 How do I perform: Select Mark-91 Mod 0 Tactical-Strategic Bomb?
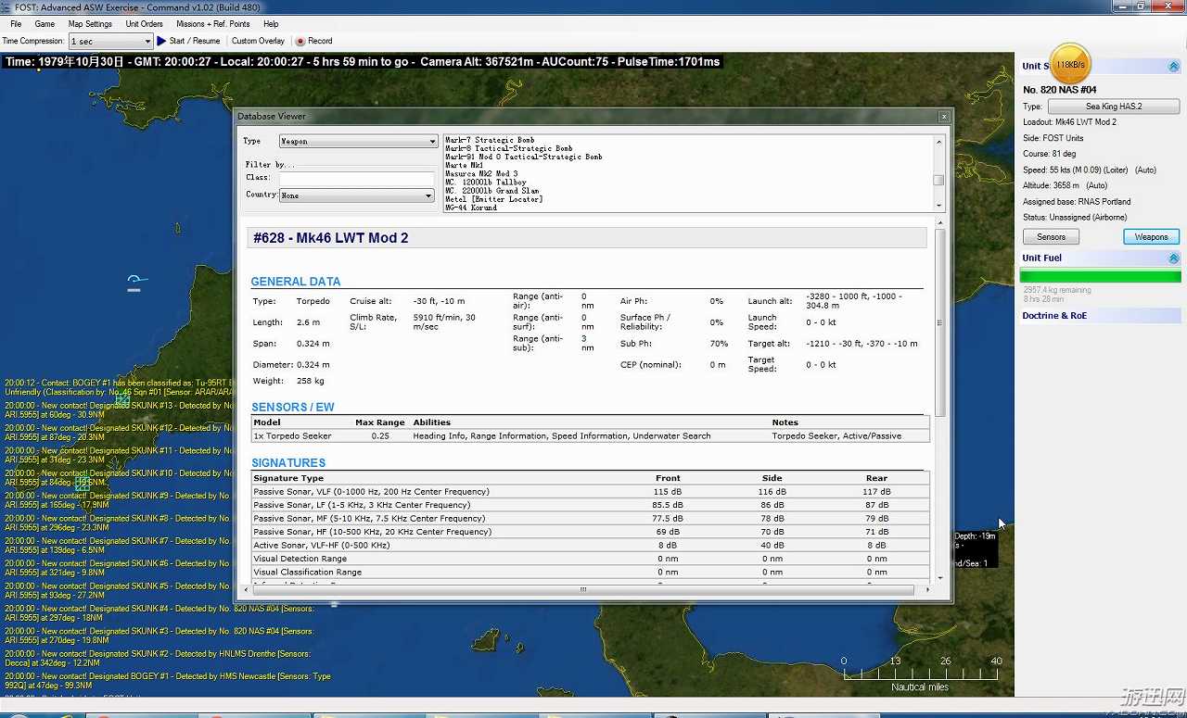(x=524, y=157)
